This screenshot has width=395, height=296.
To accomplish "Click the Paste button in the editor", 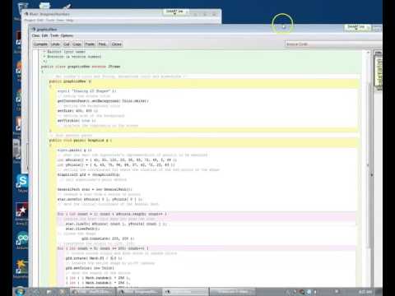I will click(x=90, y=44).
